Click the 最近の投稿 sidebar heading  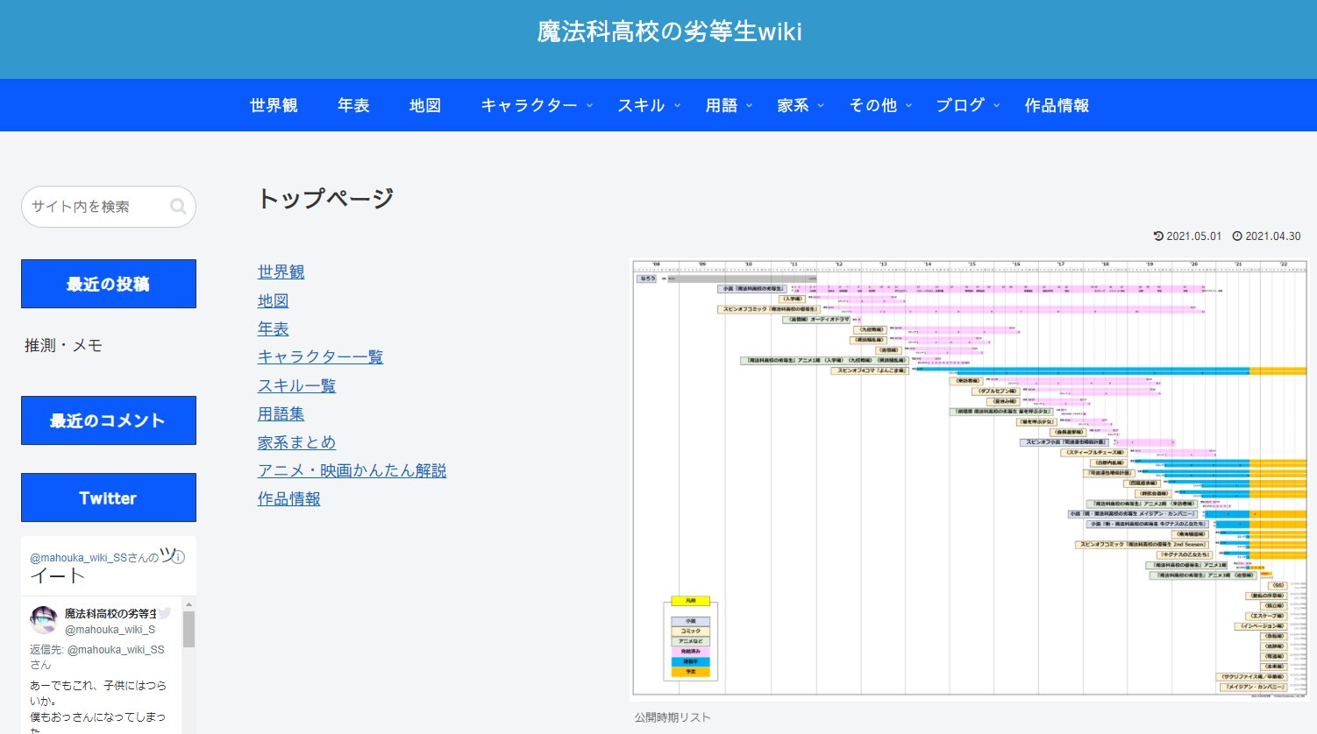coord(109,284)
